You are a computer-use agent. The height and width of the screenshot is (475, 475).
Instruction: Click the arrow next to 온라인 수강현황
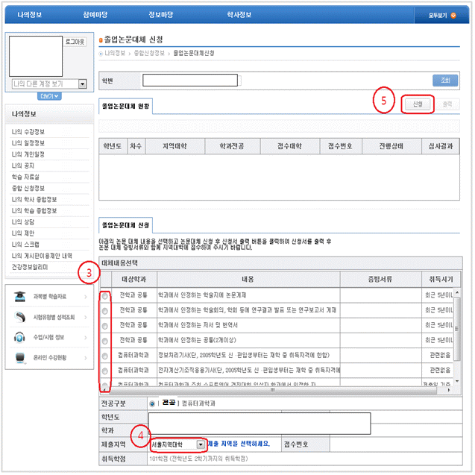tap(84, 358)
